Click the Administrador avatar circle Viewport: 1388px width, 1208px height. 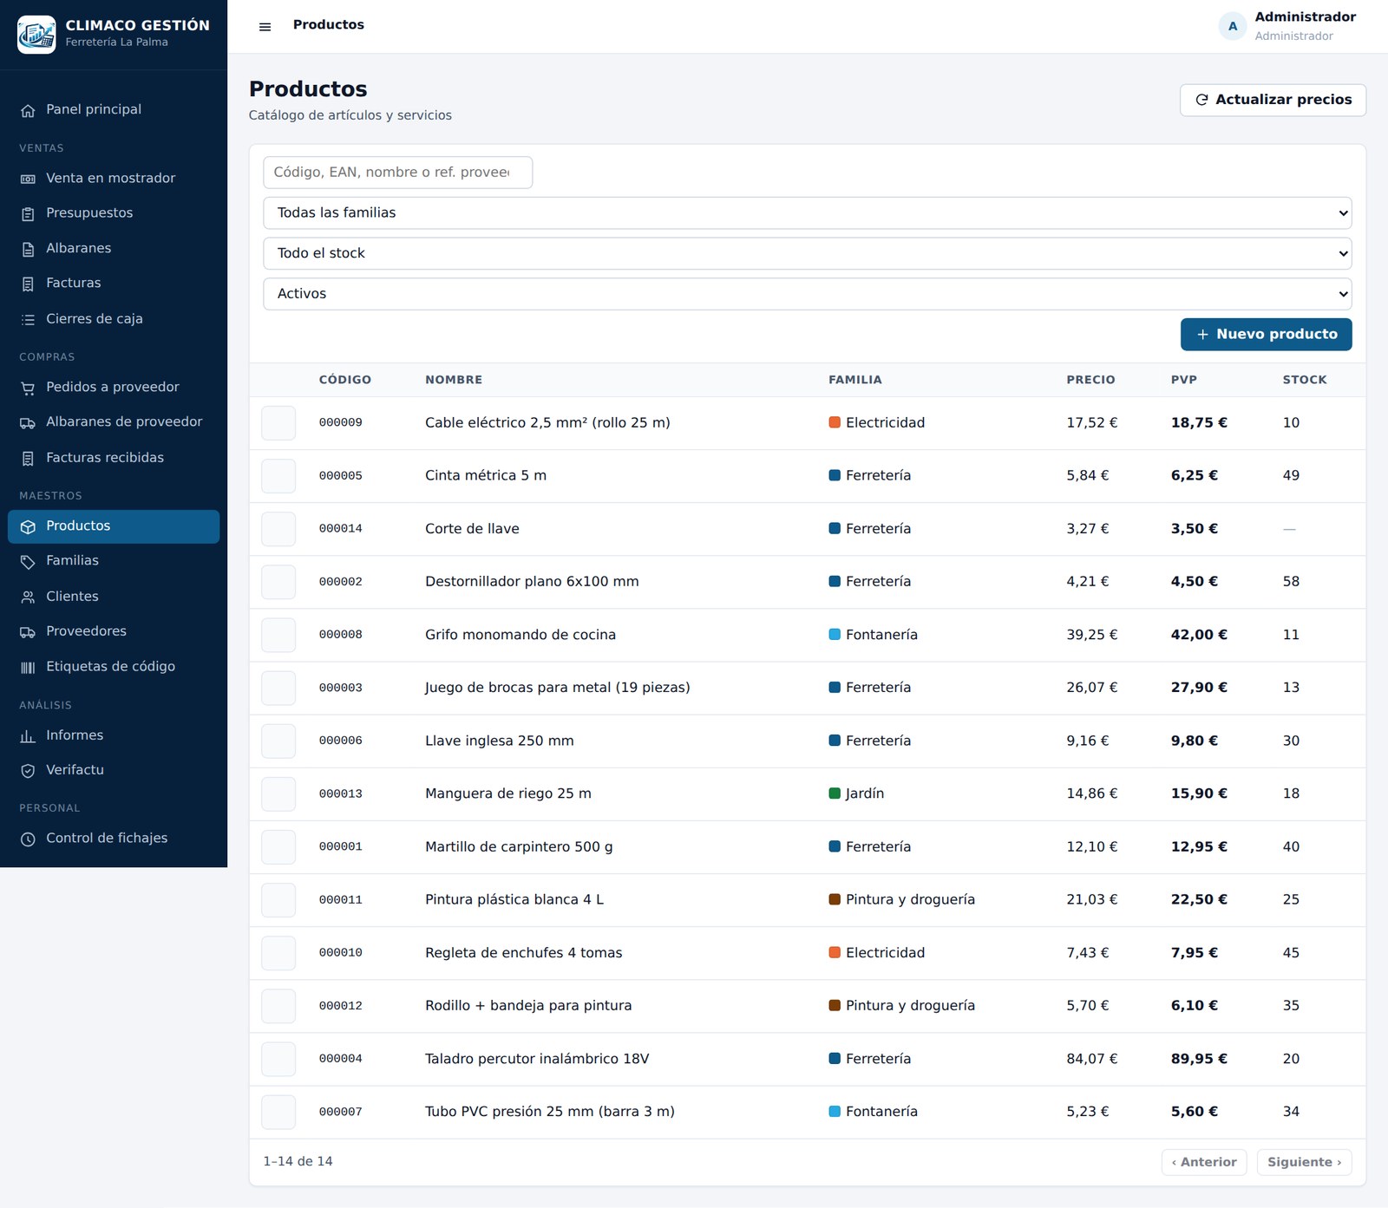(x=1233, y=26)
